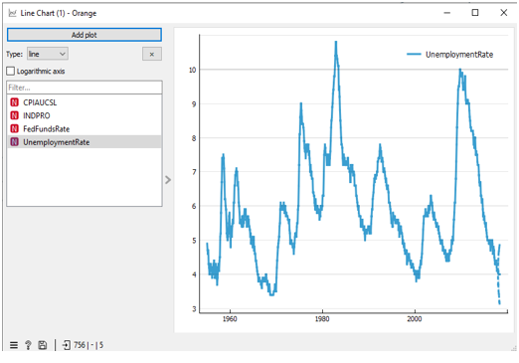Select UnemploymentRate in the variable list
519x363 pixels.
[85, 142]
